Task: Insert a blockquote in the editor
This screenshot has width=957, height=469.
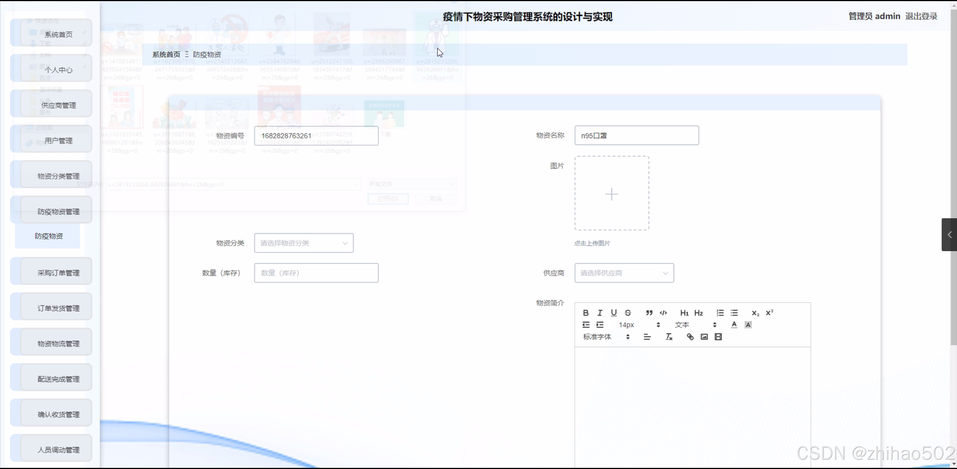Action: point(649,313)
